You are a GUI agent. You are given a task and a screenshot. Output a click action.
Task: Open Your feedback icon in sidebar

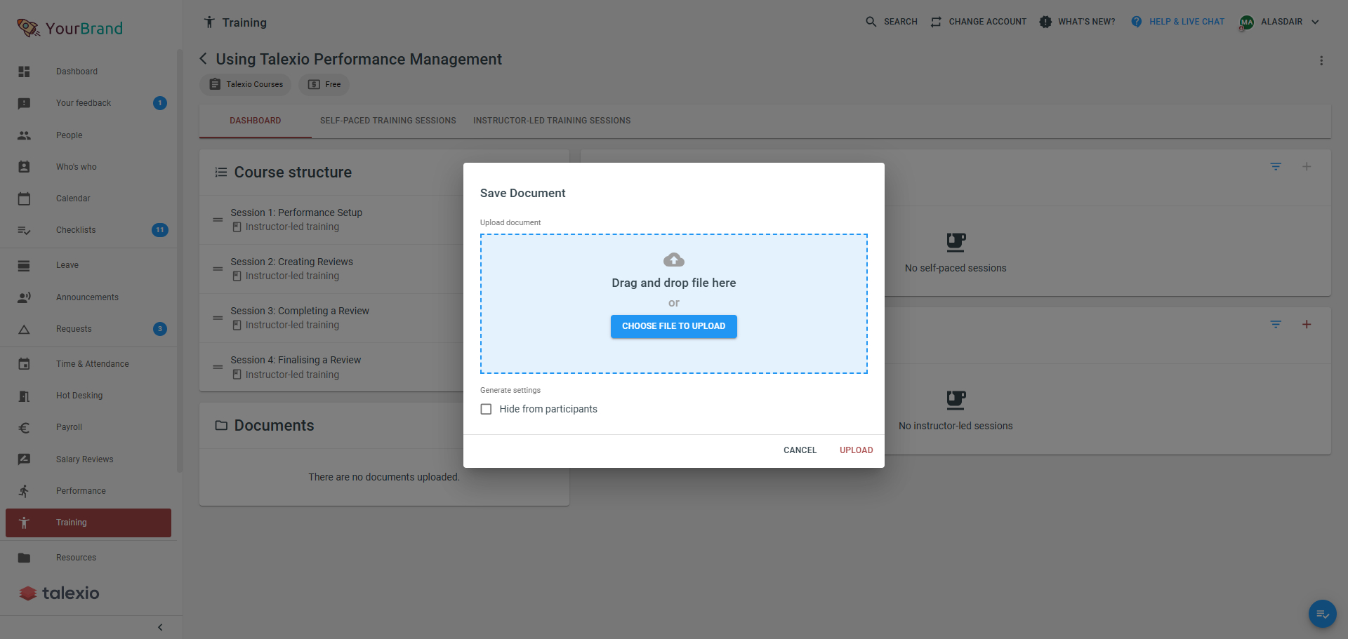pos(24,103)
